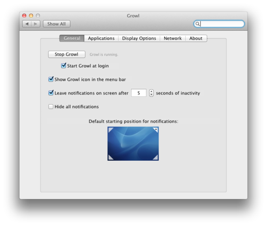Open the About tab
This screenshot has height=226, width=267.
[196, 38]
